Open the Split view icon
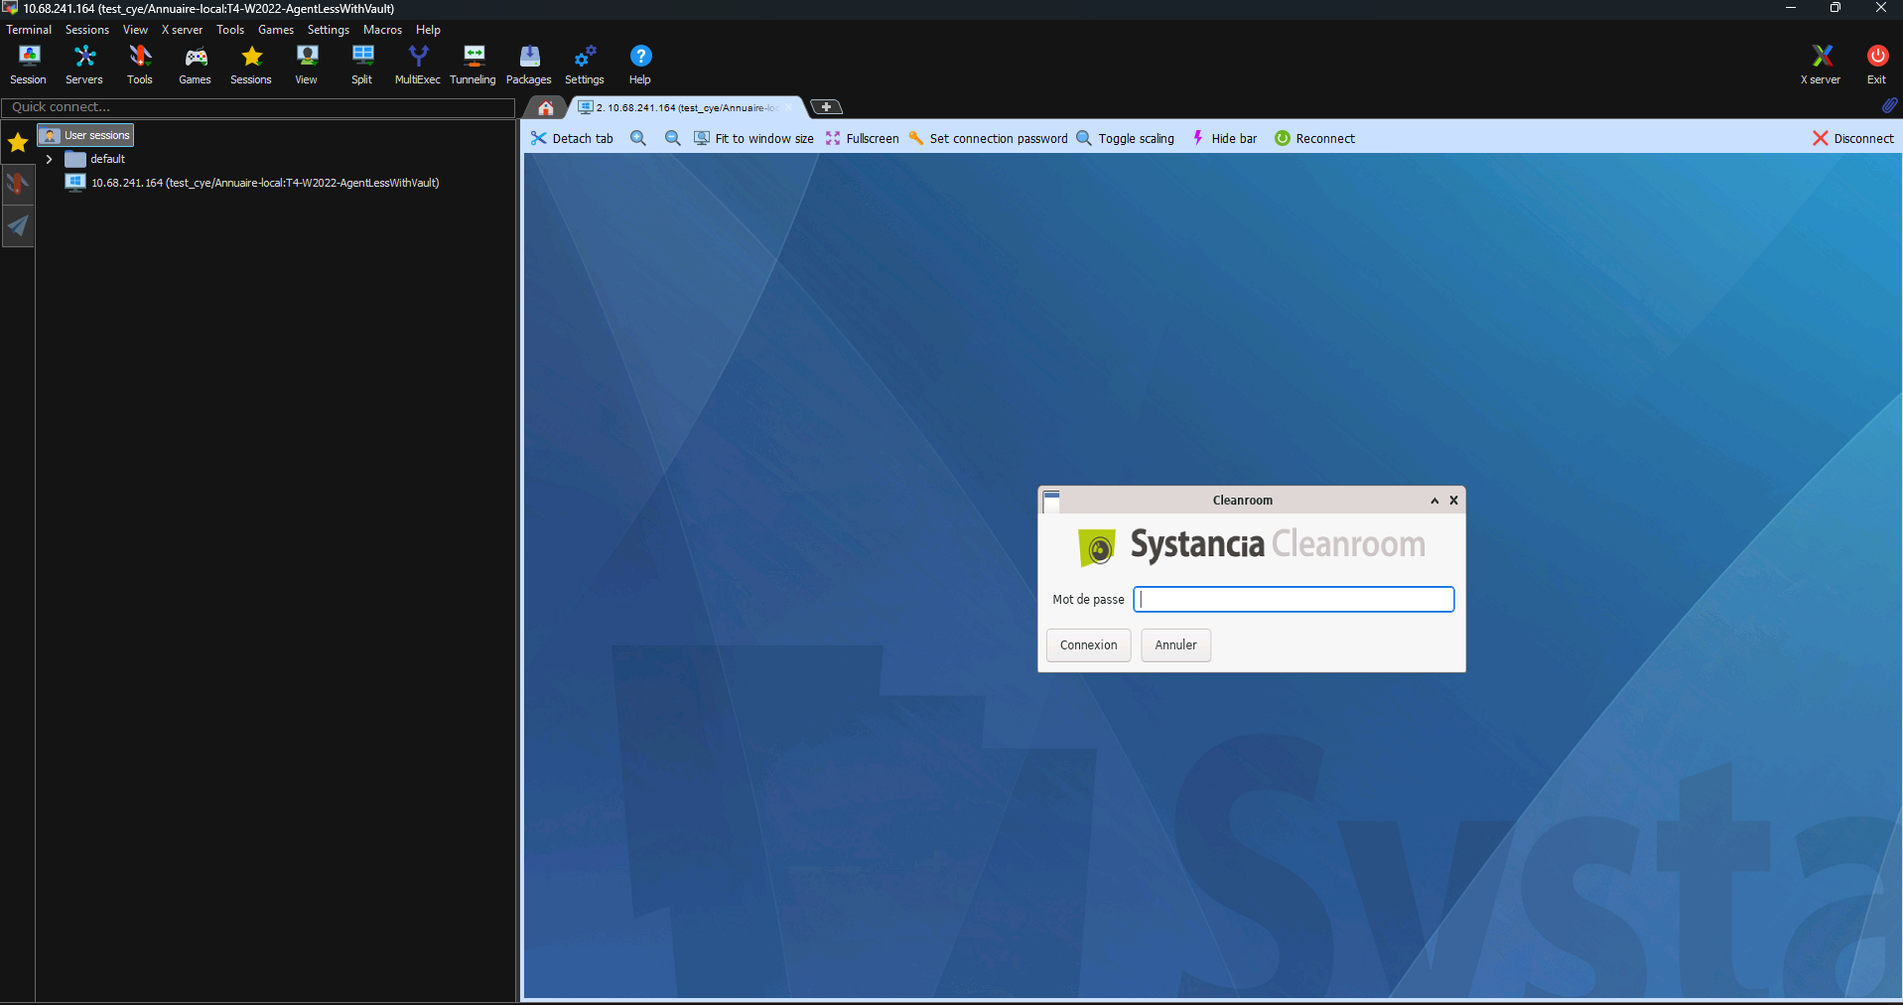The width and height of the screenshot is (1903, 1005). click(x=362, y=65)
